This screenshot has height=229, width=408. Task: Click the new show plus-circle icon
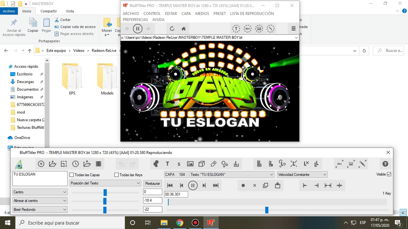tap(41, 164)
